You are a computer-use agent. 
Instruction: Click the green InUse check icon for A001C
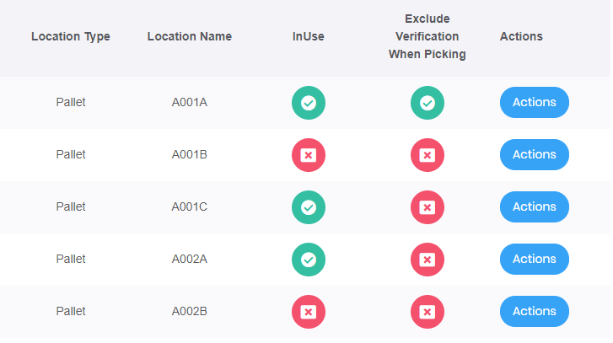coord(309,207)
